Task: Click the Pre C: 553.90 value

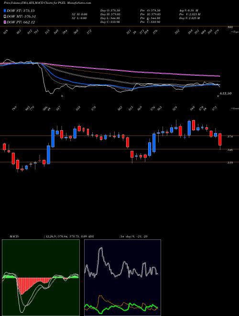Action: [150, 22]
